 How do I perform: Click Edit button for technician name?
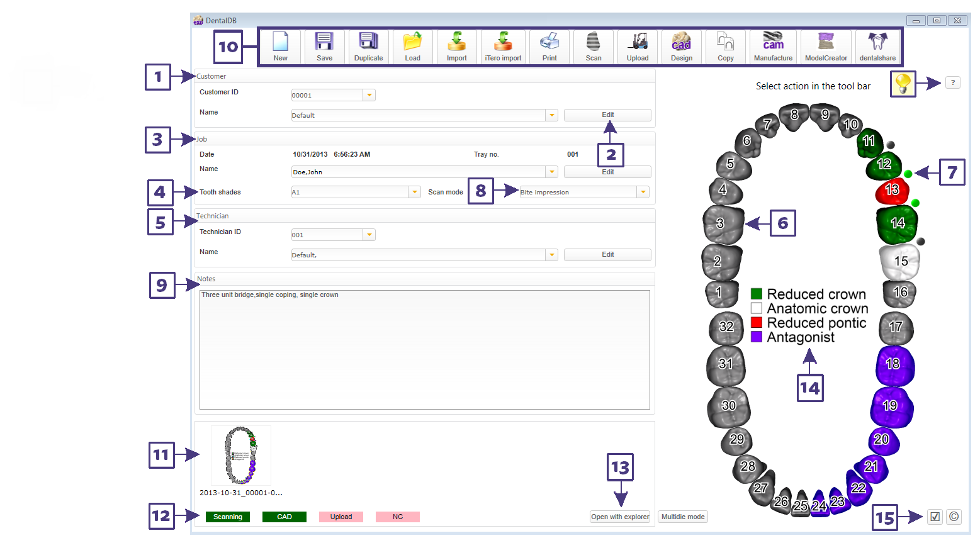click(x=607, y=255)
